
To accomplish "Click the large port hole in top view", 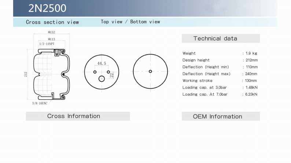I will tap(102, 78).
